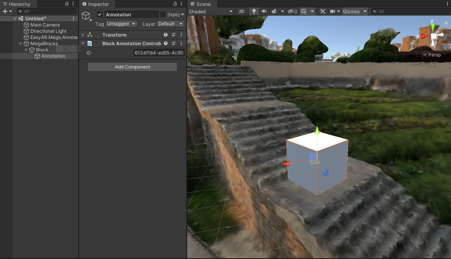Click the Scene camera settings icon
This screenshot has width=451, height=259.
pyautogui.click(x=333, y=11)
